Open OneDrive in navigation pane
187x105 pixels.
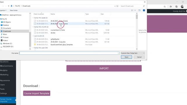[x=11, y=15]
